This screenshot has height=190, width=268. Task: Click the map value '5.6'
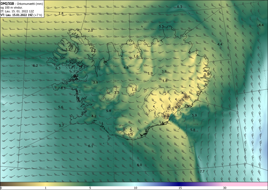click(x=61, y=107)
